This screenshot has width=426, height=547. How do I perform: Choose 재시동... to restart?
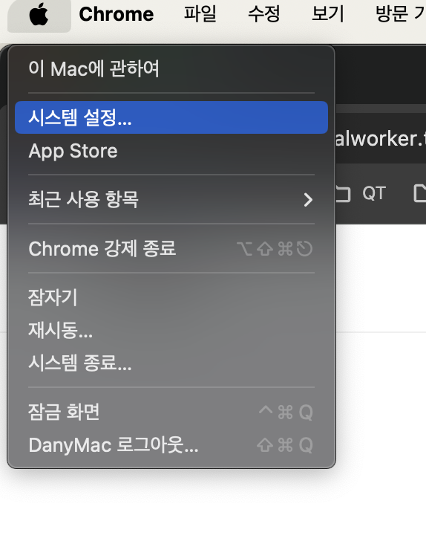click(171, 331)
